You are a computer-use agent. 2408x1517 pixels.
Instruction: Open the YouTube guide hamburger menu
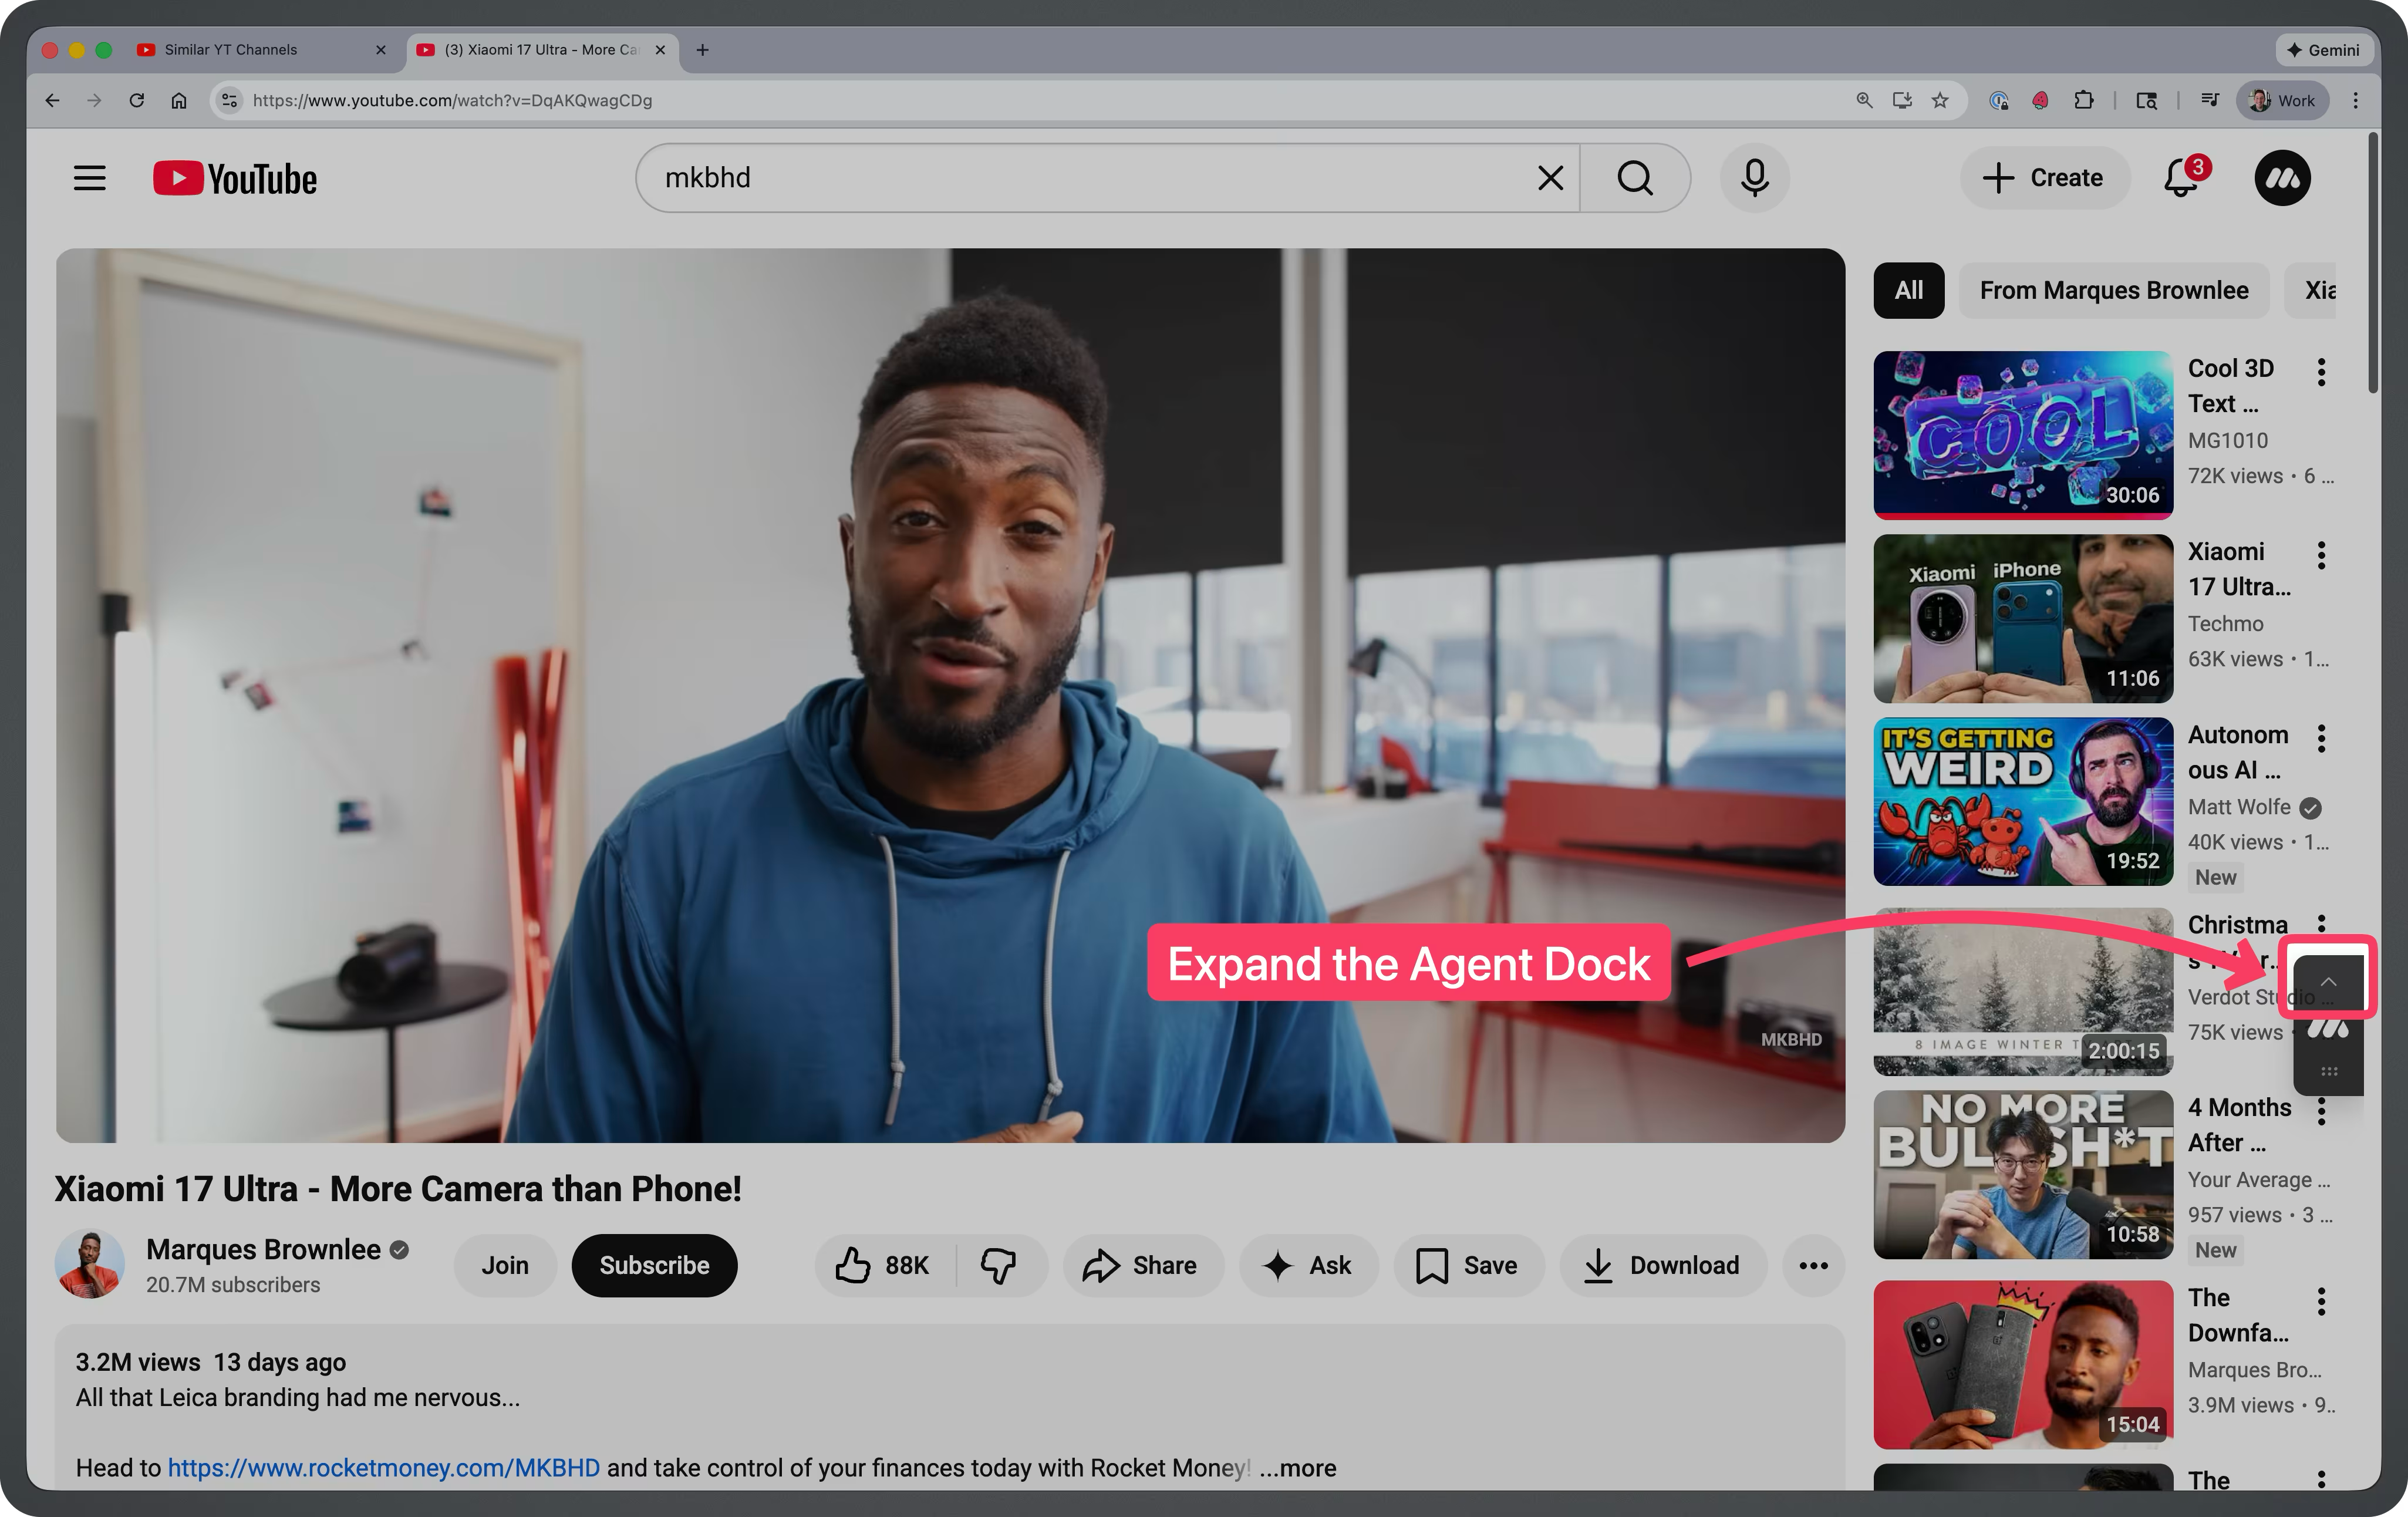pos(89,177)
